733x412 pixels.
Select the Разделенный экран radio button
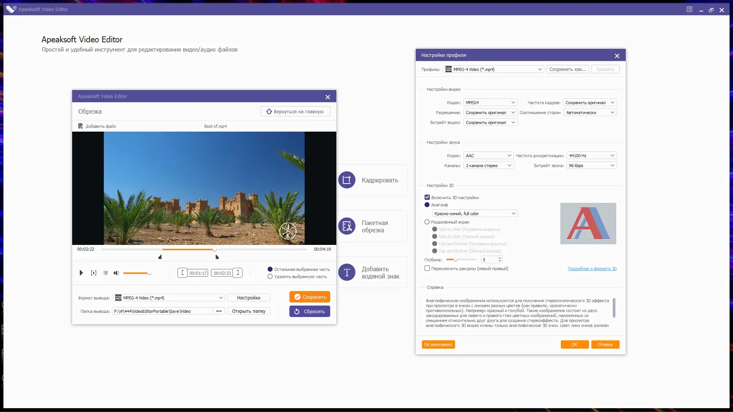pos(427,222)
